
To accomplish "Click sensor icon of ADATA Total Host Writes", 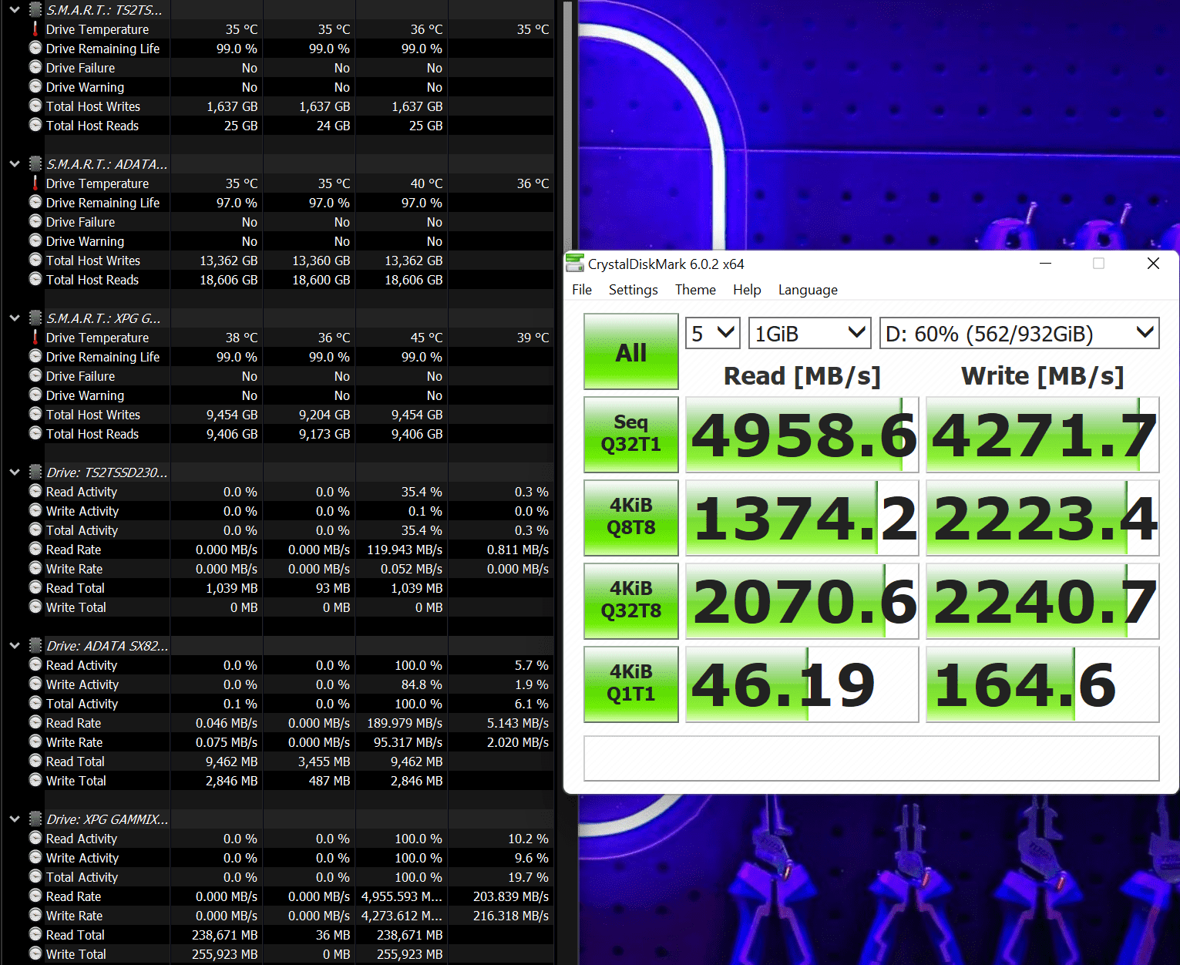I will 35,260.
